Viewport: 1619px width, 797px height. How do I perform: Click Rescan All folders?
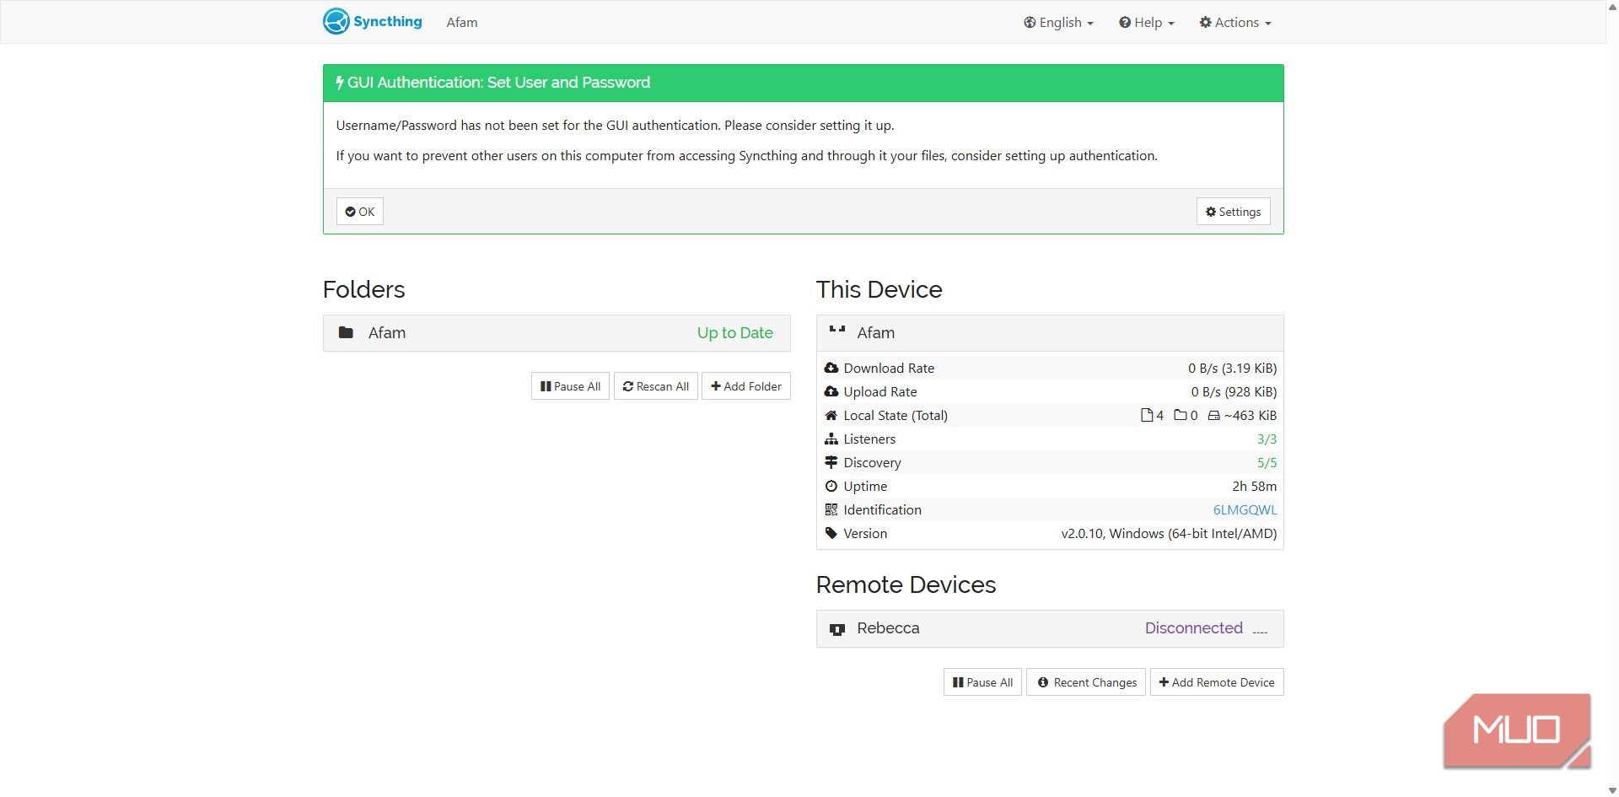656,386
